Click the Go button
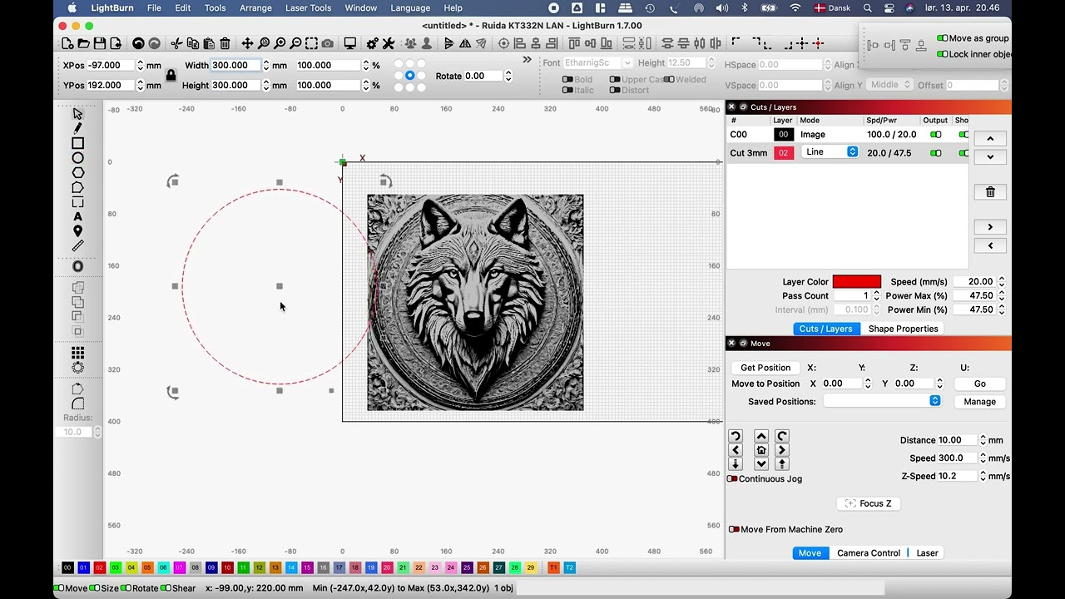This screenshot has height=599, width=1065. (x=979, y=384)
